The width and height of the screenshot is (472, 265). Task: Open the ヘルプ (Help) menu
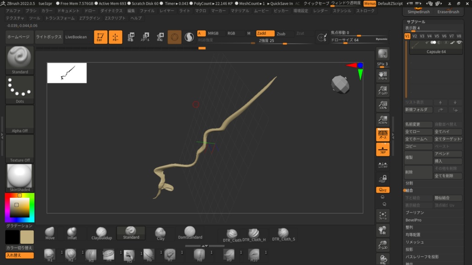tap(136, 18)
